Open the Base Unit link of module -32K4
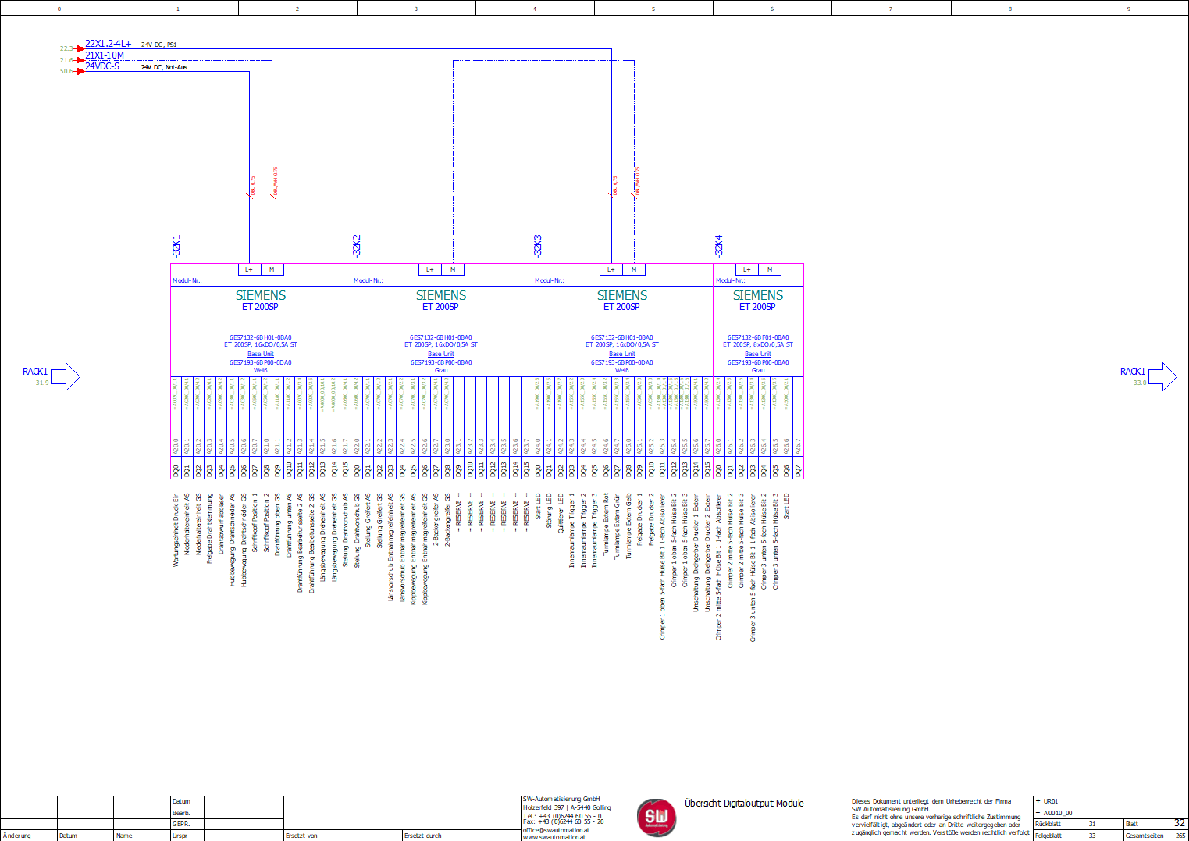Viewport: 1189px width, 841px height. click(758, 354)
